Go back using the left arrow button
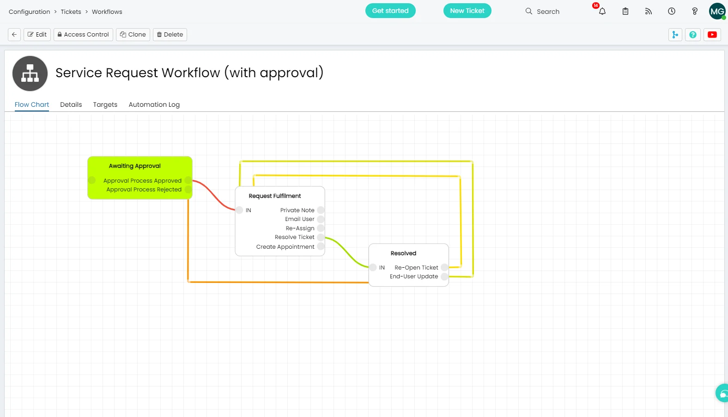 (x=14, y=35)
